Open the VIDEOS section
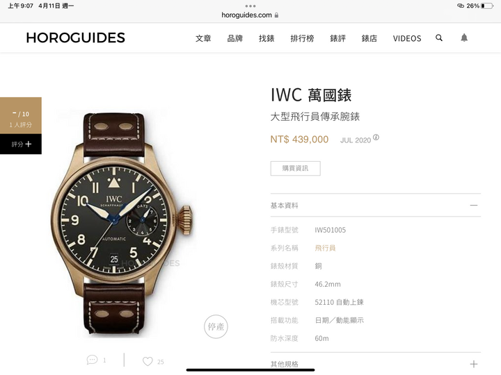The width and height of the screenshot is (501, 375). pyautogui.click(x=407, y=38)
